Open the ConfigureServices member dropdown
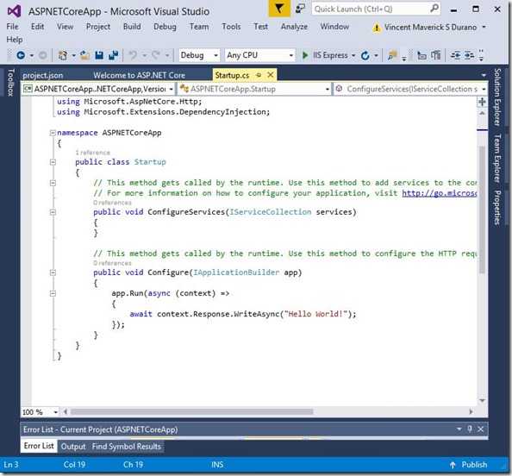The image size is (512, 476). [x=410, y=89]
